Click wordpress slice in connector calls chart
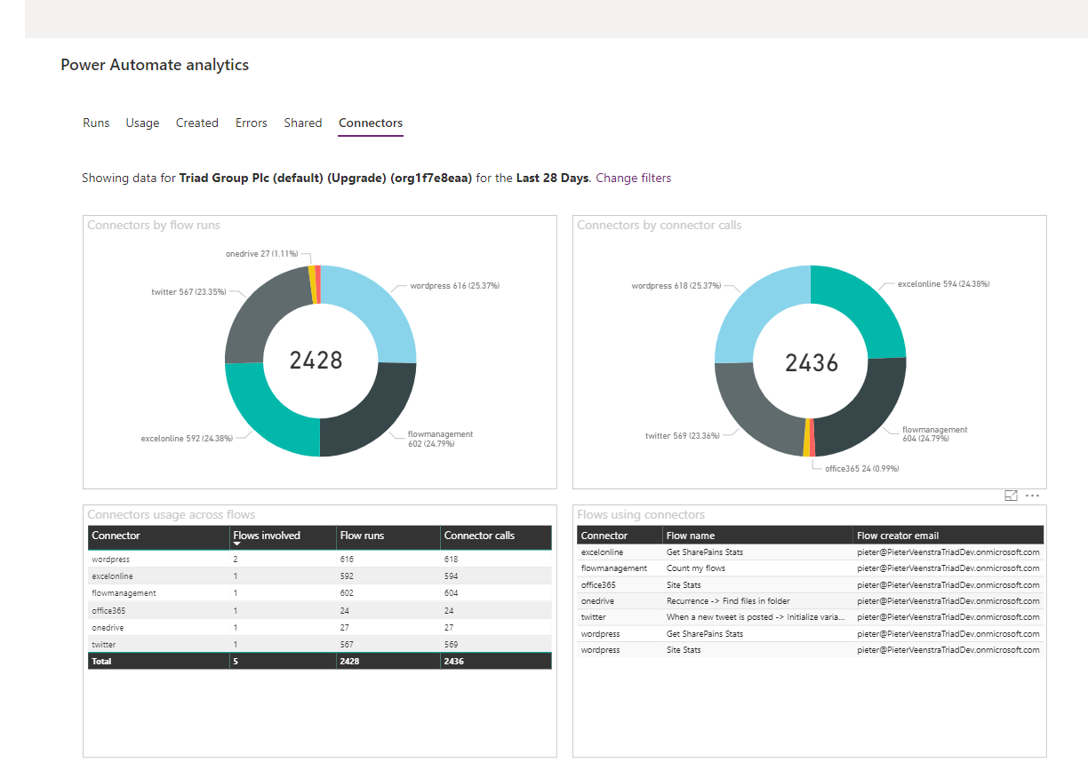1088x778 pixels. (756, 311)
